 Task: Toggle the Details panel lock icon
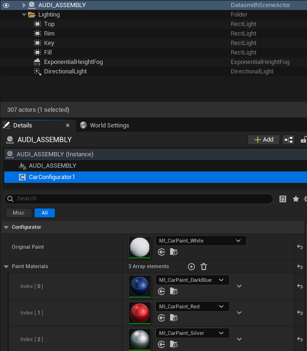[303, 140]
